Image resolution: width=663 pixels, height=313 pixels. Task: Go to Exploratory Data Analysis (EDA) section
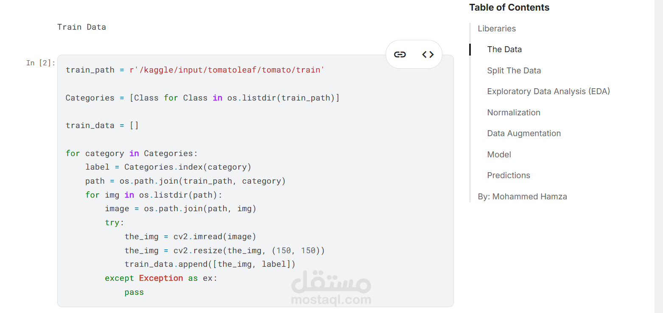[548, 91]
